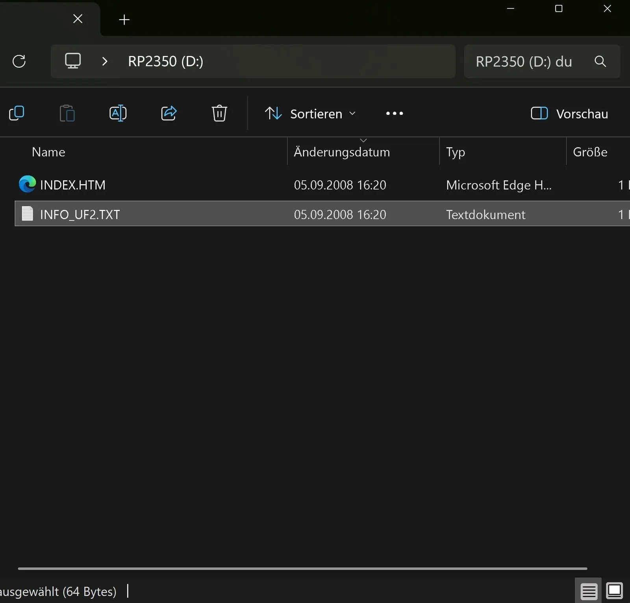Click the refresh icon
630x603 pixels.
pos(19,61)
